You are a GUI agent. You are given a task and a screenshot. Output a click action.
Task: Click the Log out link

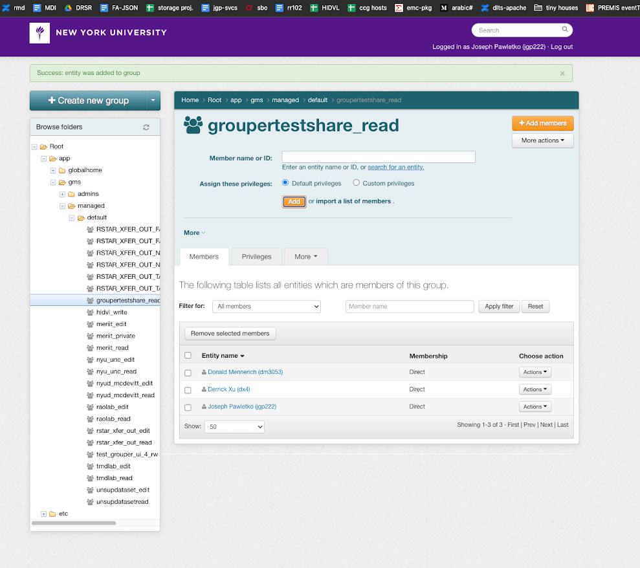[561, 47]
